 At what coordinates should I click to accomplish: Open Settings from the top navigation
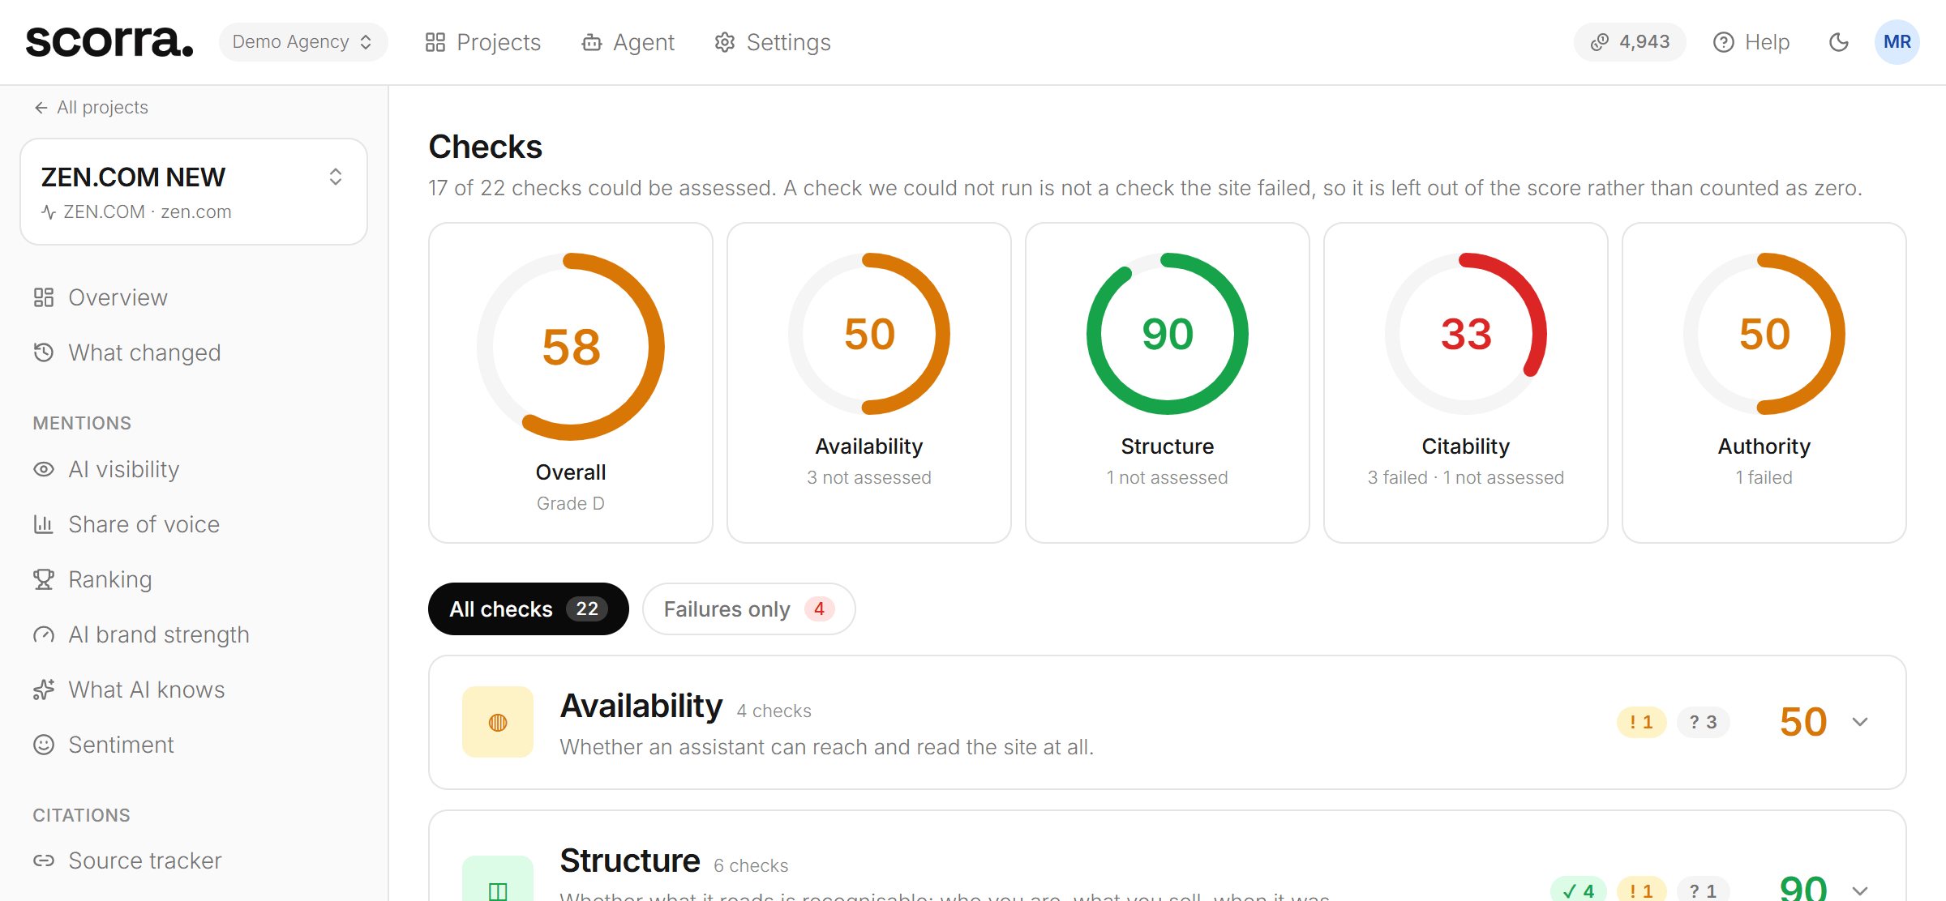coord(773,42)
